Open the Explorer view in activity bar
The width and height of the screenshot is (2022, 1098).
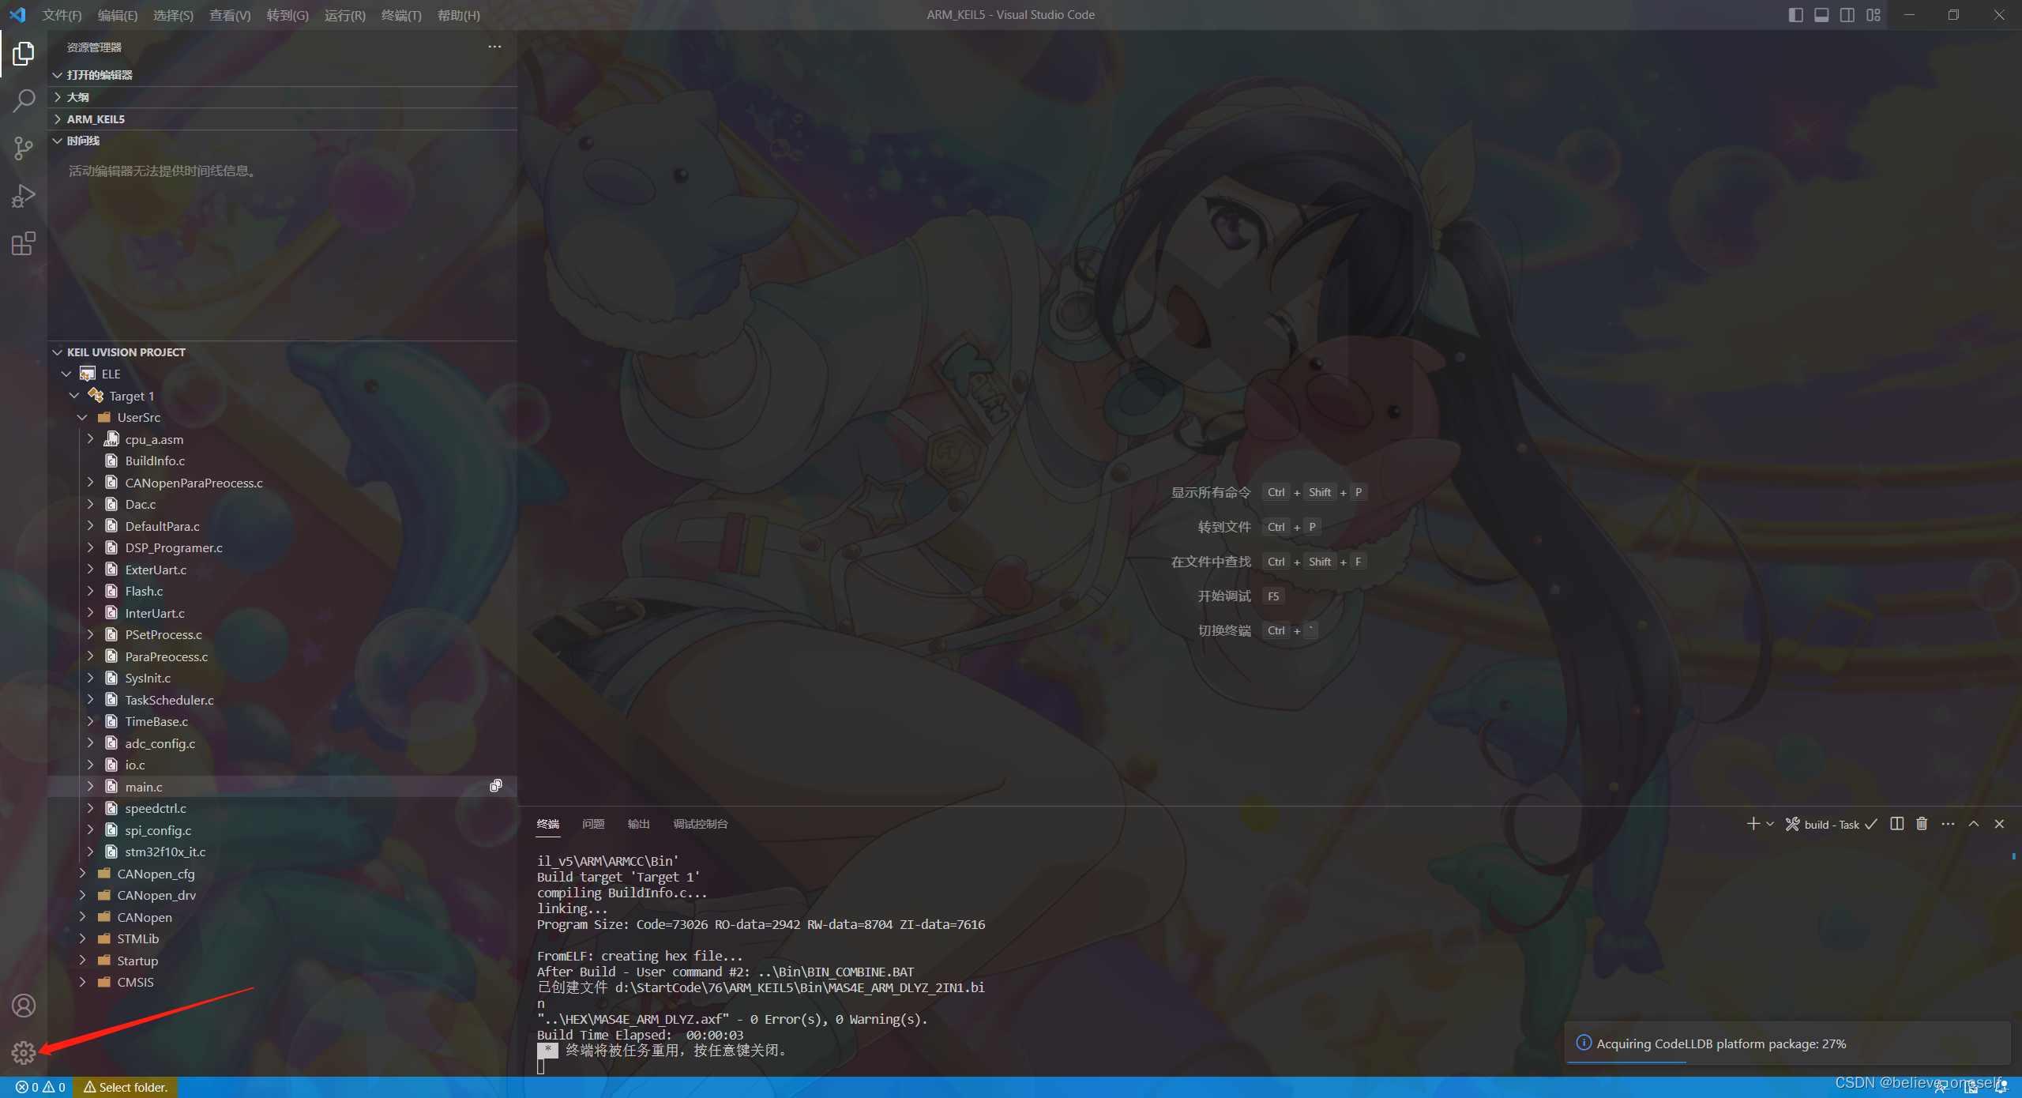[x=24, y=54]
